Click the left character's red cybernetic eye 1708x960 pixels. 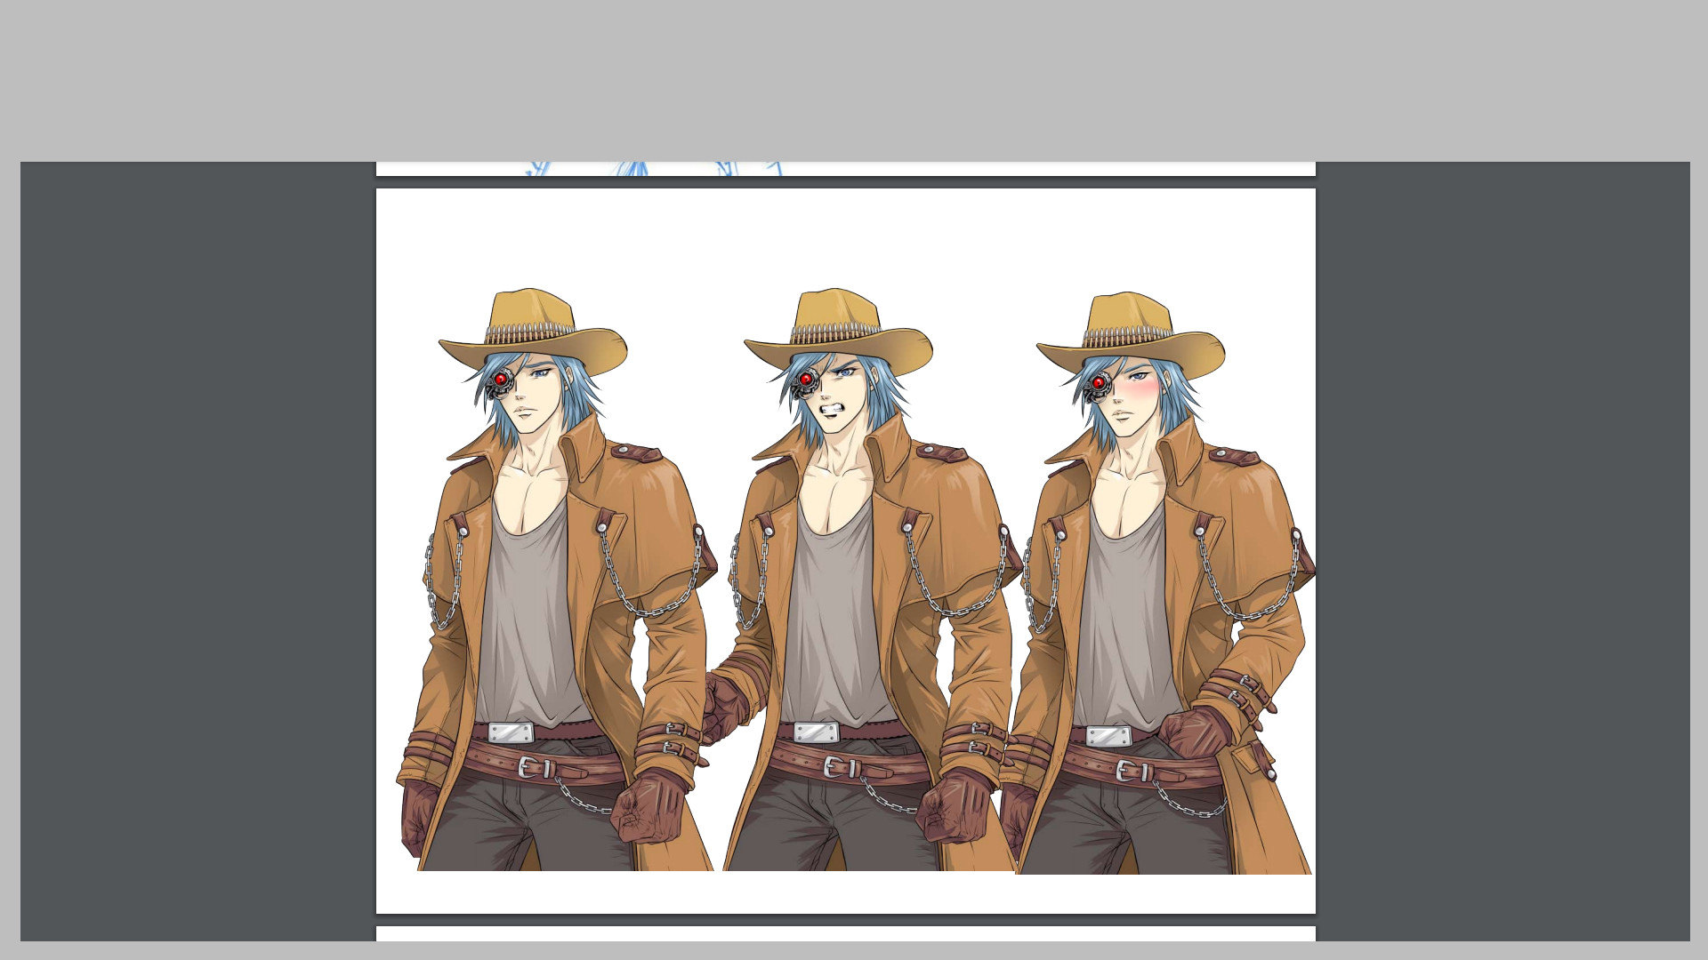coord(501,380)
